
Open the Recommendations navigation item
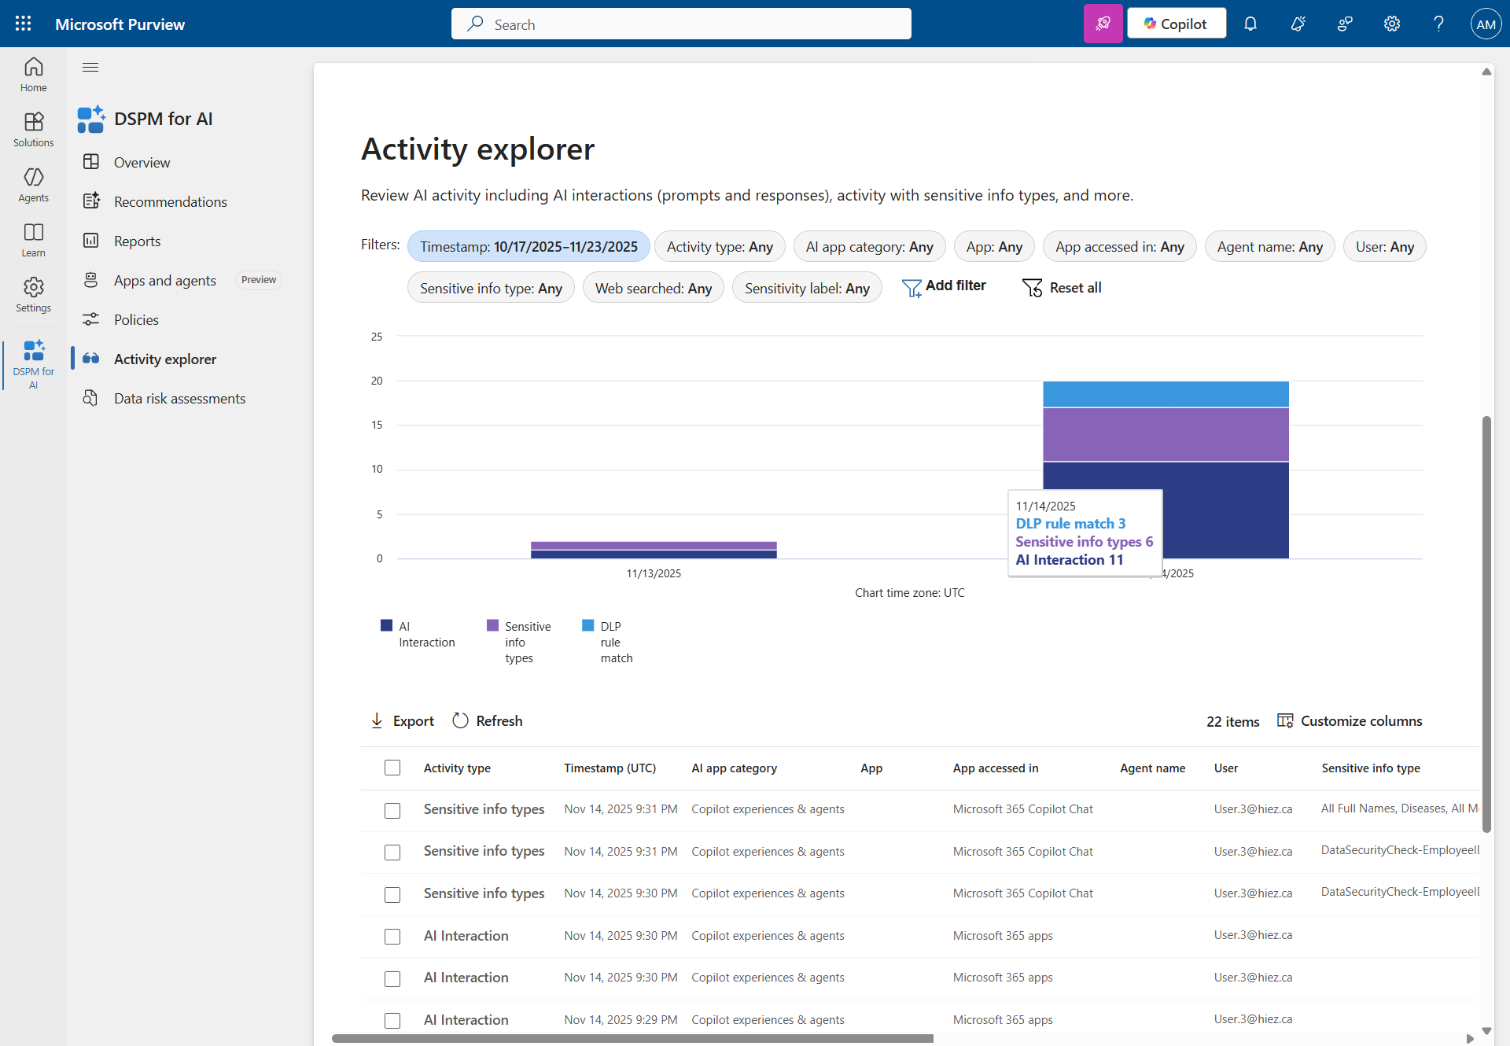point(170,202)
